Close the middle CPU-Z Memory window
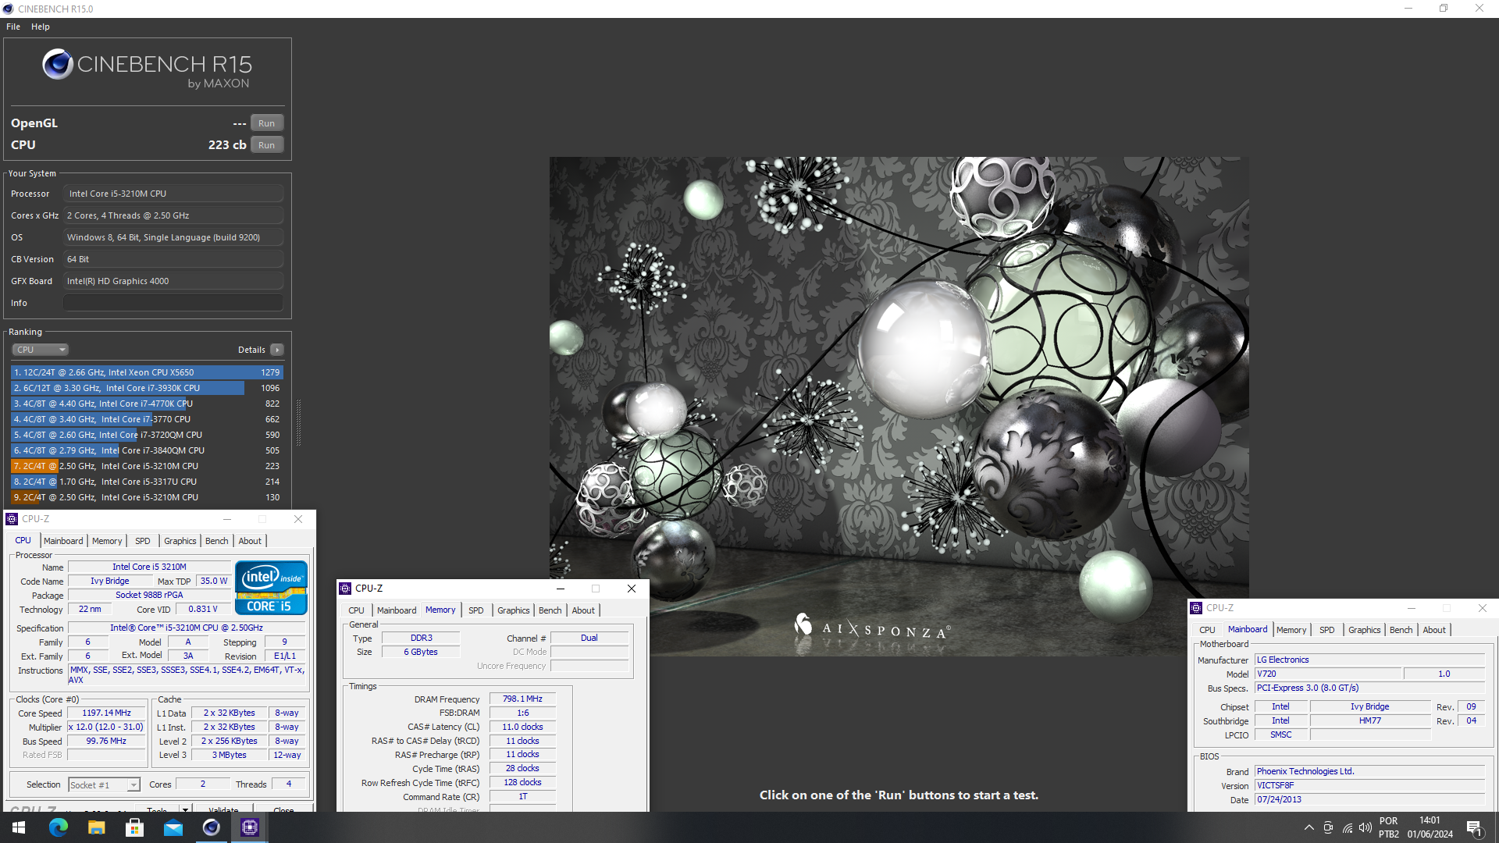The height and width of the screenshot is (843, 1499). 632,589
